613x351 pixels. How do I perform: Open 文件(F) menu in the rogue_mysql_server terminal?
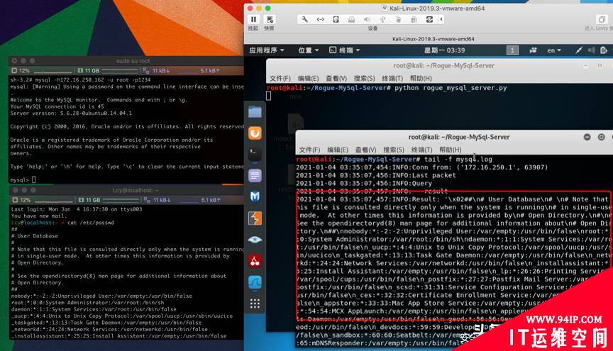click(x=280, y=78)
